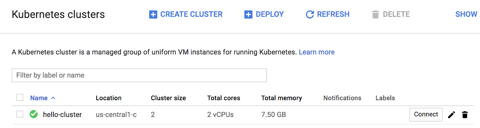The image size is (480, 128).
Task: Click the trash icon in hello-cluster row
Action: click(465, 115)
